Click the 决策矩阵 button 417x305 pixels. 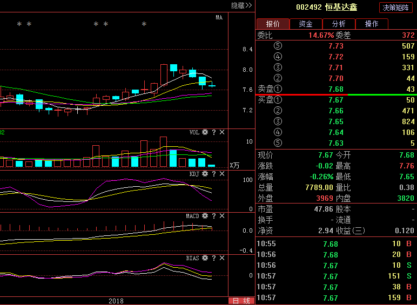pos(396,8)
